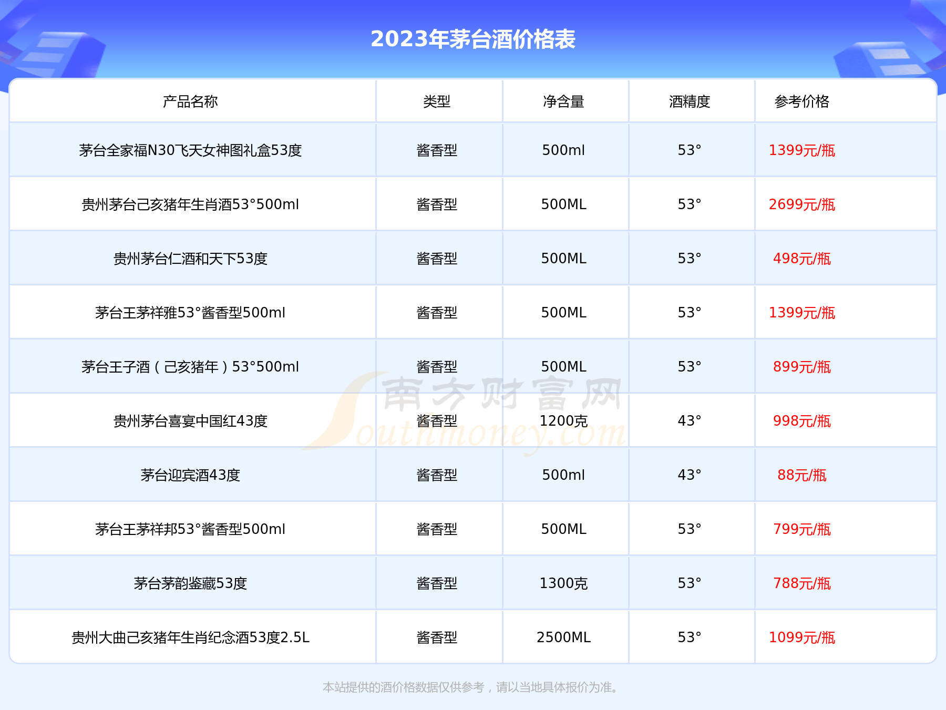Select 贵州大曲己亥猪年生肖纪念酒53度2.5L product name

click(x=190, y=637)
